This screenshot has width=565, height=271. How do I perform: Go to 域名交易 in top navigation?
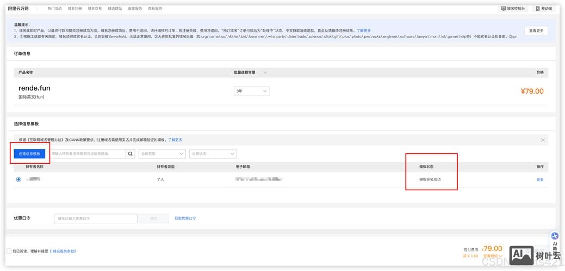click(95, 9)
